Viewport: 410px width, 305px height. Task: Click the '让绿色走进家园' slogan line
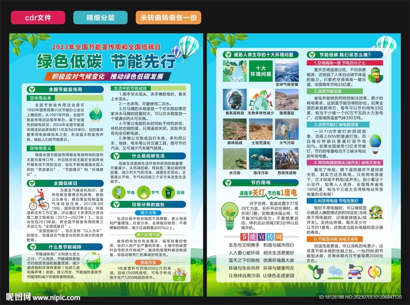pos(279,275)
